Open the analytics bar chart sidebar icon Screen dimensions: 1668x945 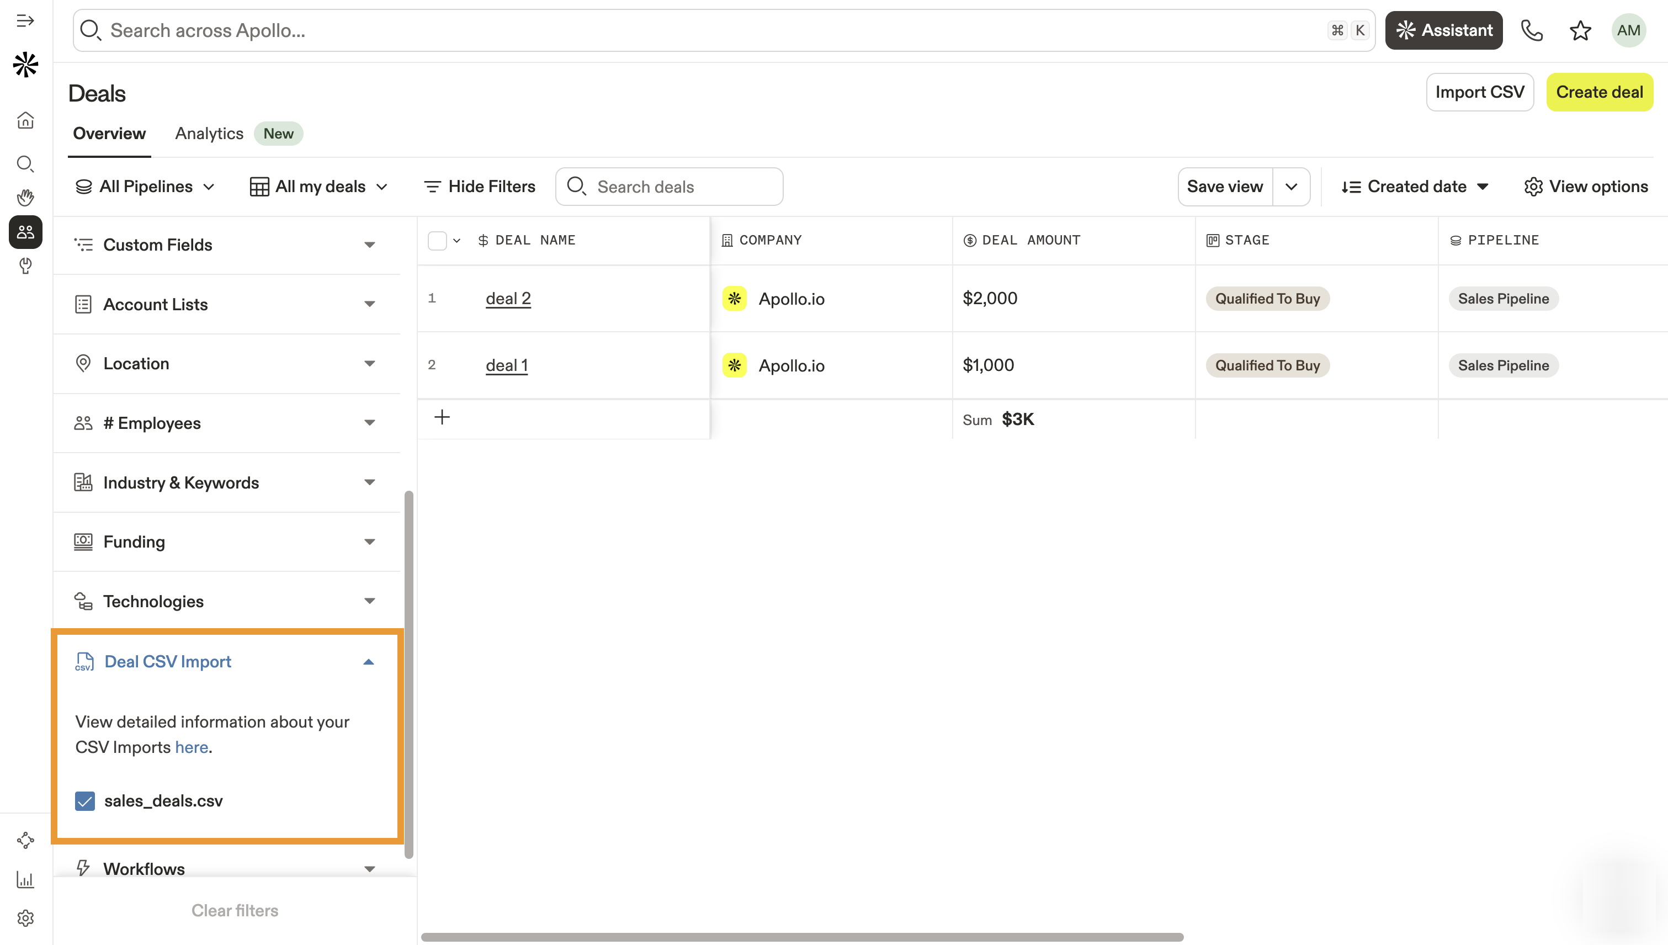pos(25,880)
